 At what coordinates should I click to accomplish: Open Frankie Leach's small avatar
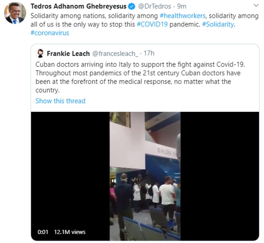(40, 53)
